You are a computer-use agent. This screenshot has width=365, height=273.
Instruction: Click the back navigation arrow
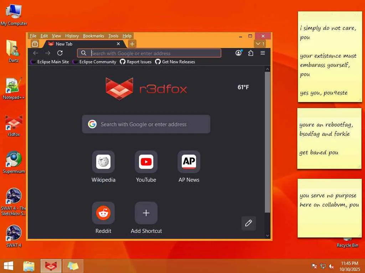pyautogui.click(x=36, y=53)
